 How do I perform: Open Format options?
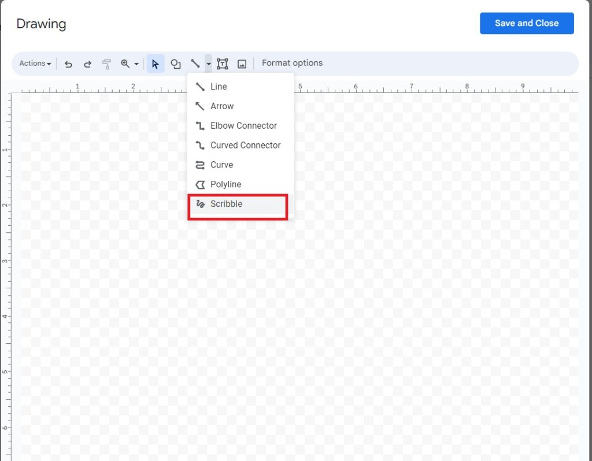coord(292,63)
